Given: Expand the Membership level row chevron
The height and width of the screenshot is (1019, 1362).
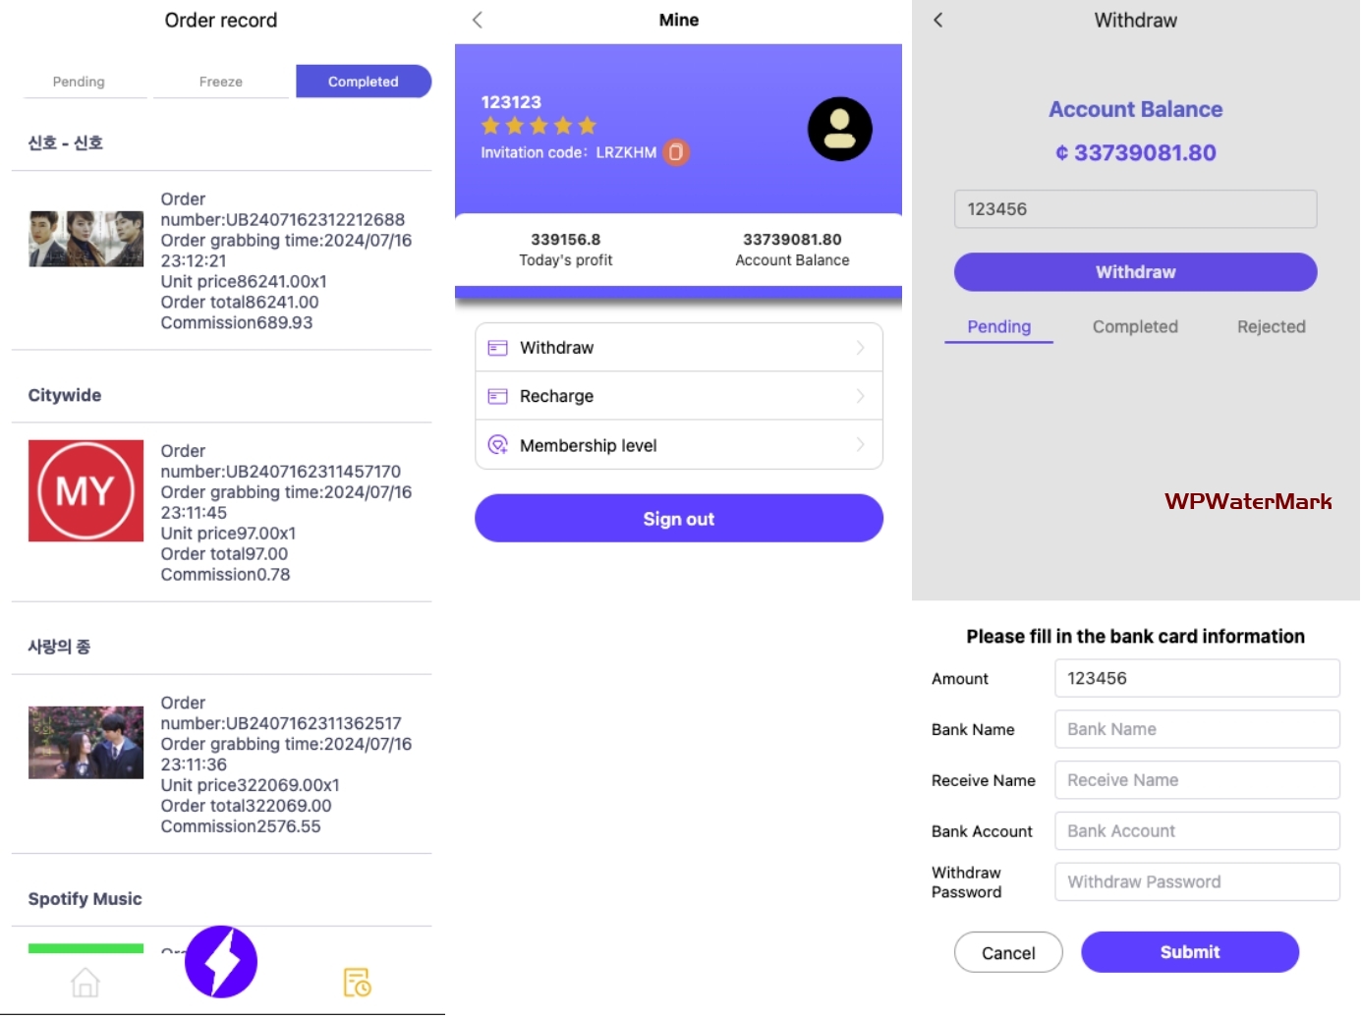Looking at the screenshot, I should coord(860,445).
